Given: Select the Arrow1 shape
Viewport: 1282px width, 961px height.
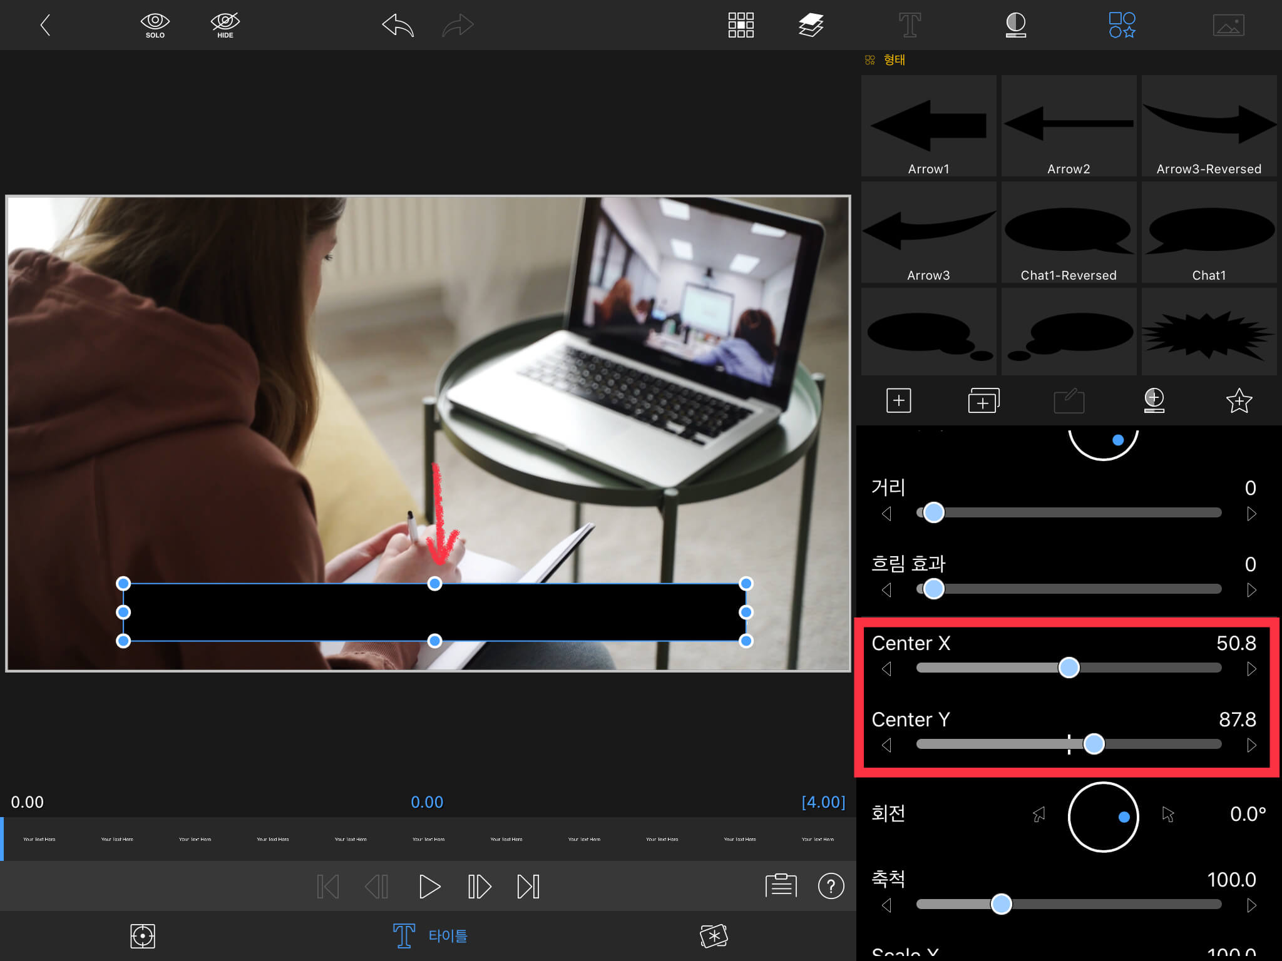Looking at the screenshot, I should pos(928,126).
